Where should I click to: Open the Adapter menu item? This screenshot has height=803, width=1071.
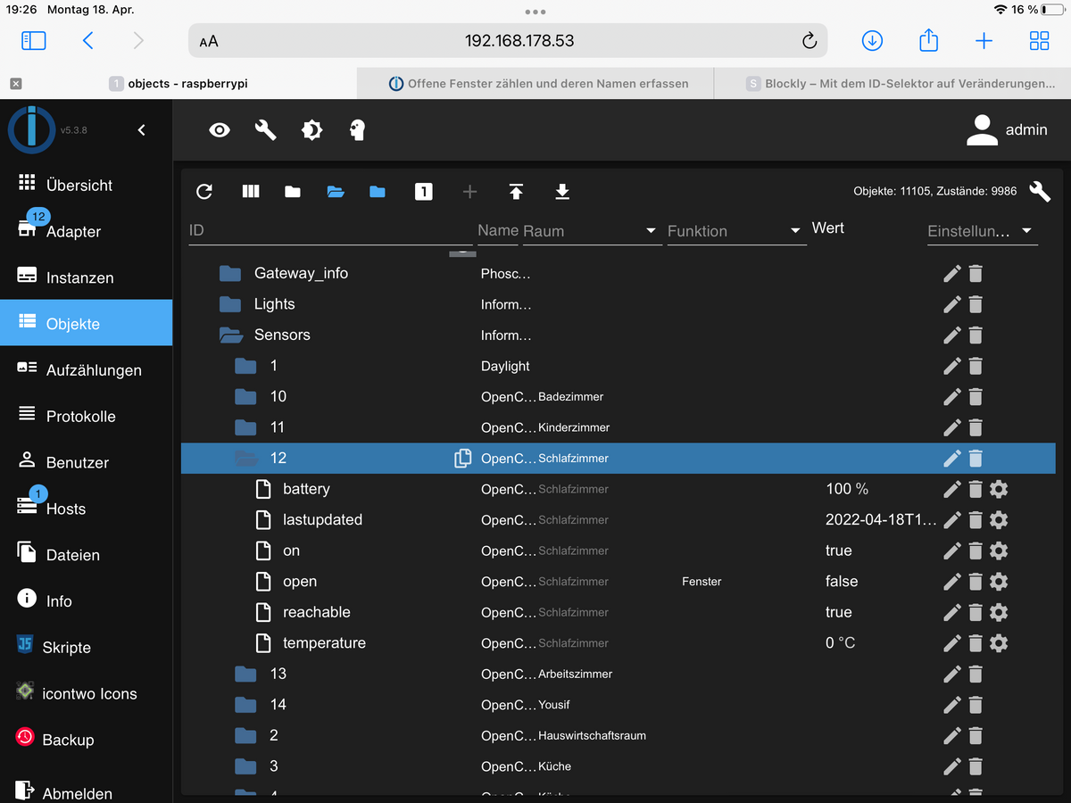click(x=86, y=231)
